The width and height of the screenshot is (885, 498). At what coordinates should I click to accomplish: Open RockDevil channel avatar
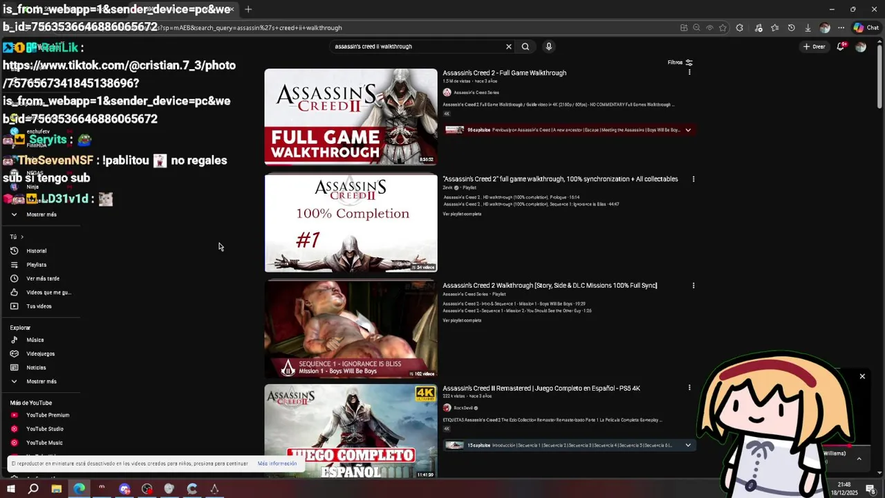tap(447, 408)
